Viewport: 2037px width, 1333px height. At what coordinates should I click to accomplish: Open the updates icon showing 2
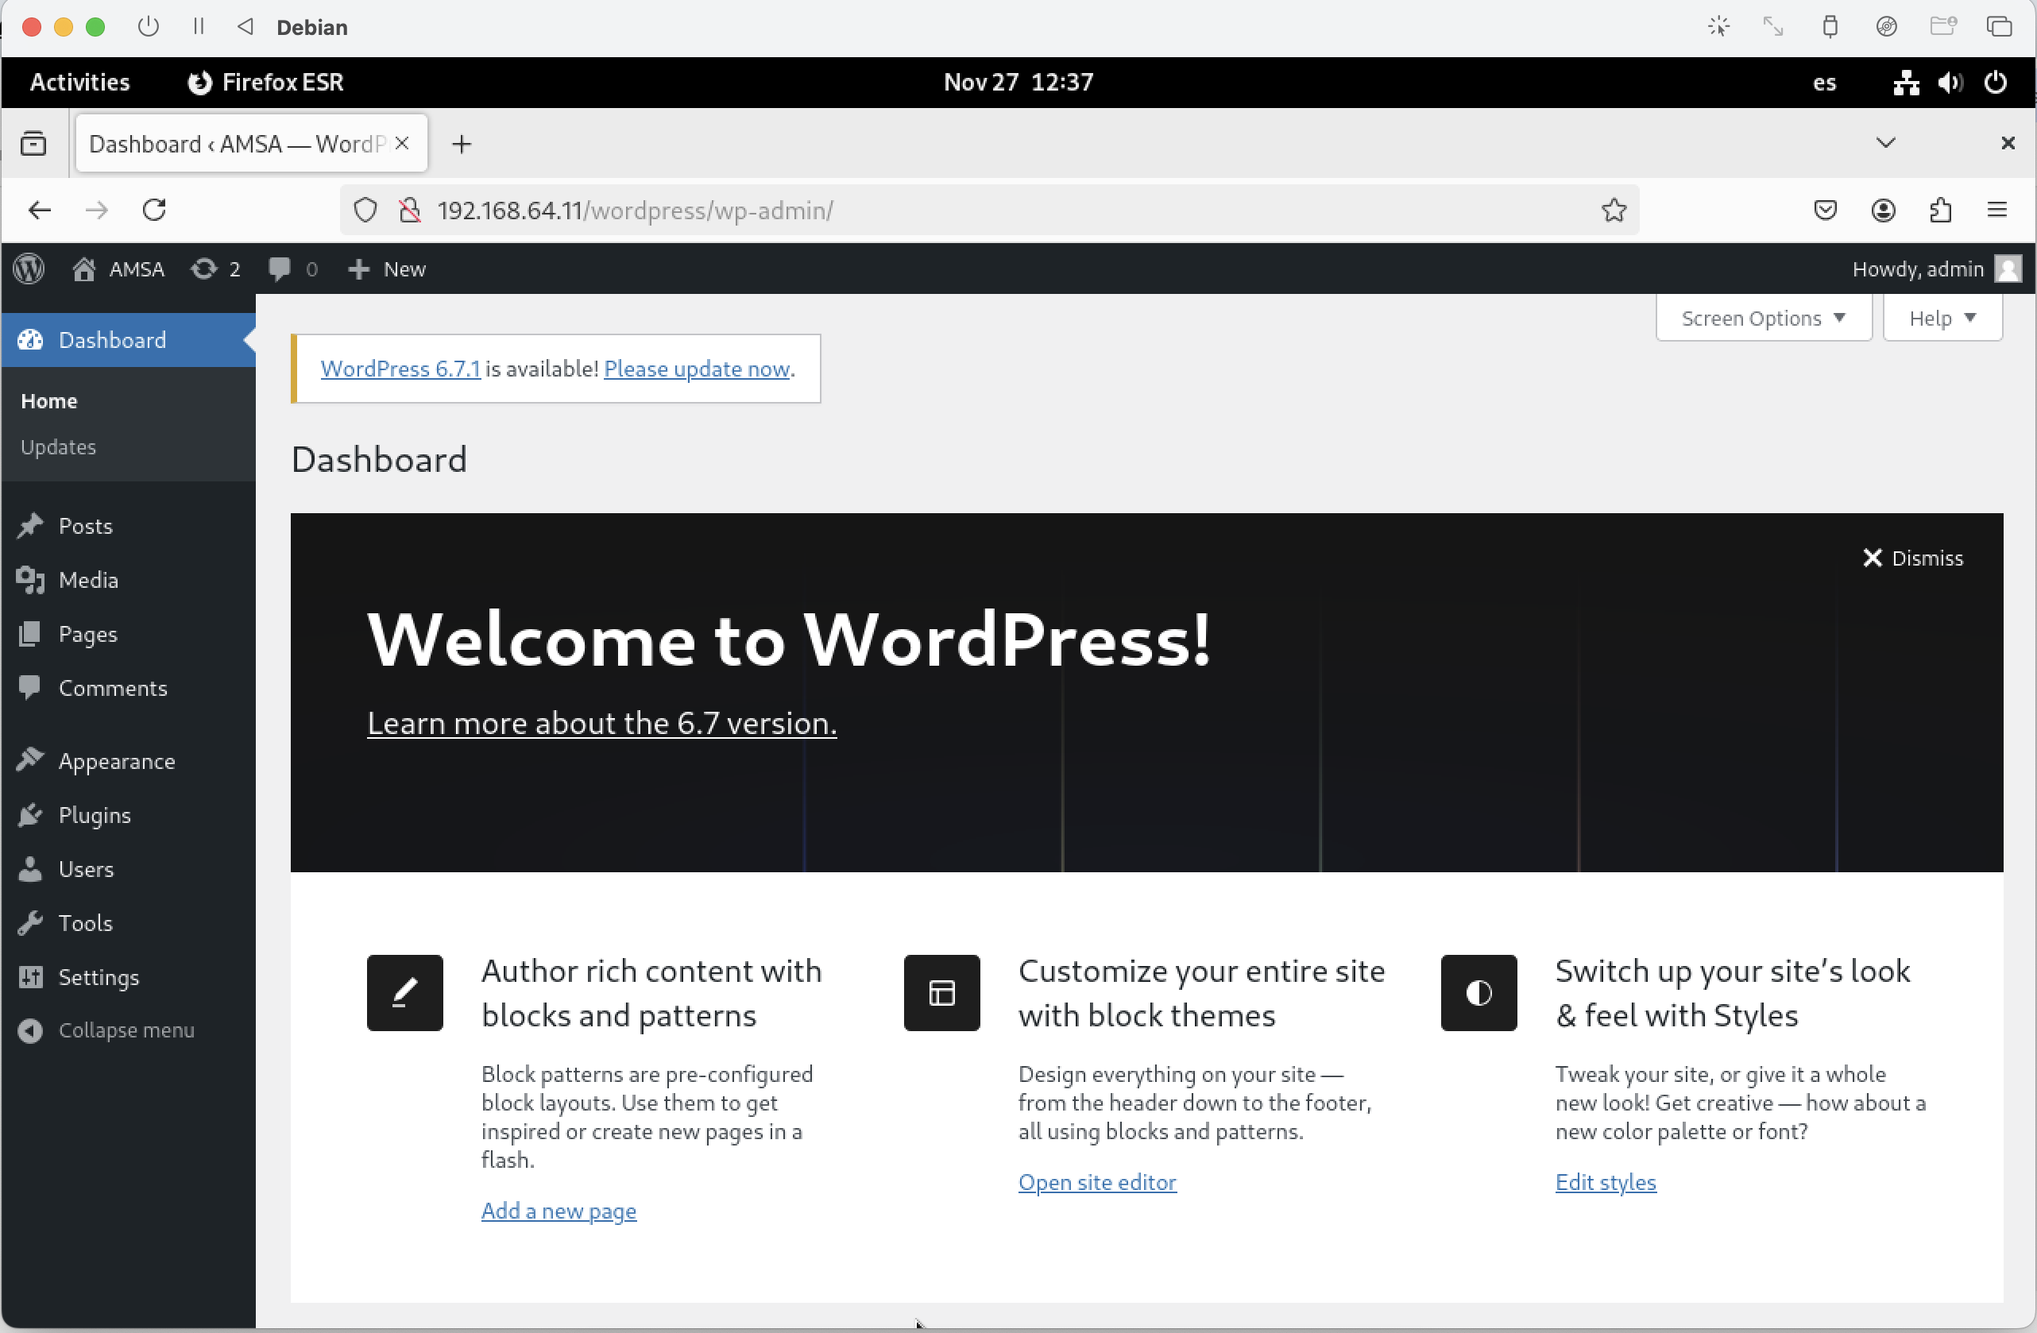[x=215, y=269]
